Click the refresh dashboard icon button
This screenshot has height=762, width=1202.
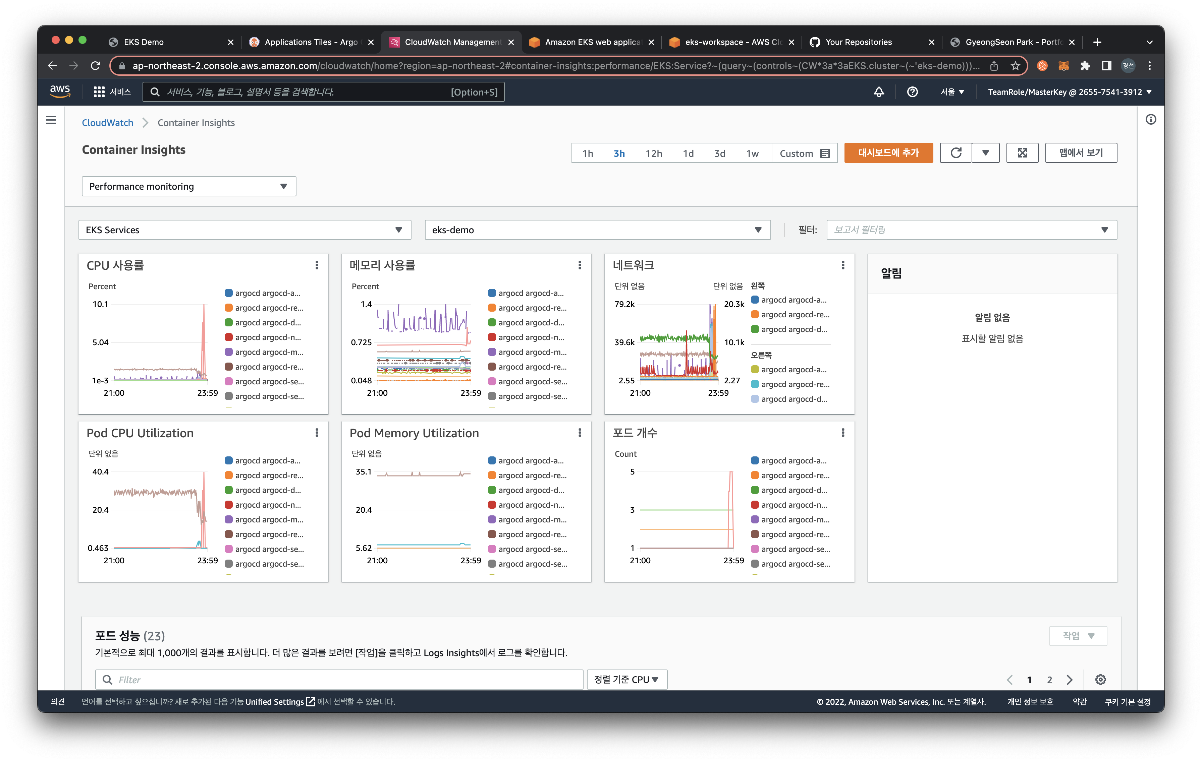point(955,153)
